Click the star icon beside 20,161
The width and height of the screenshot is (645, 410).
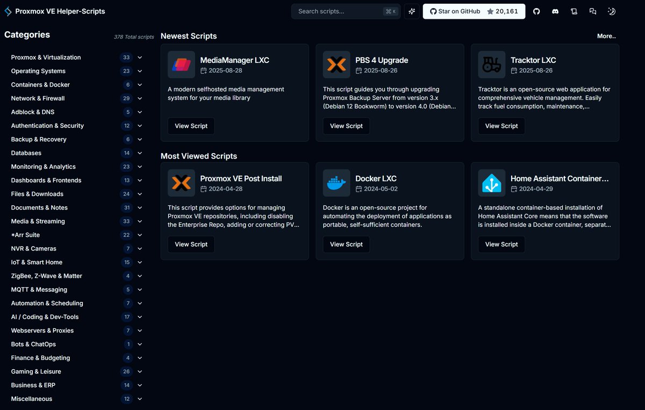click(490, 11)
